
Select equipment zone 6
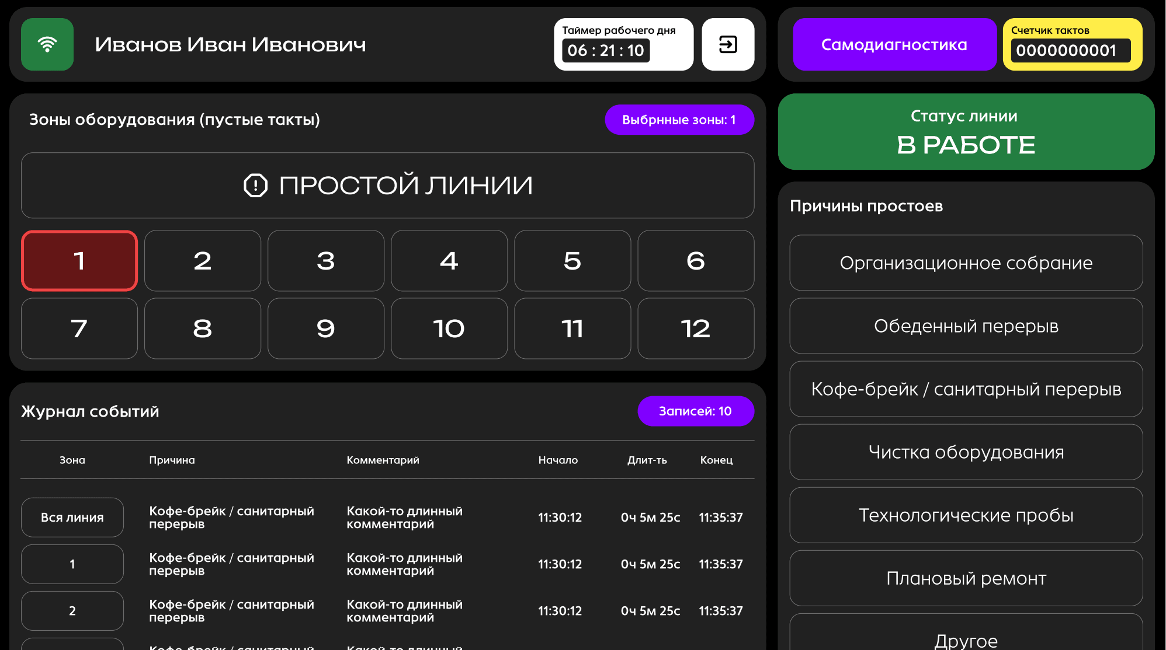point(696,261)
